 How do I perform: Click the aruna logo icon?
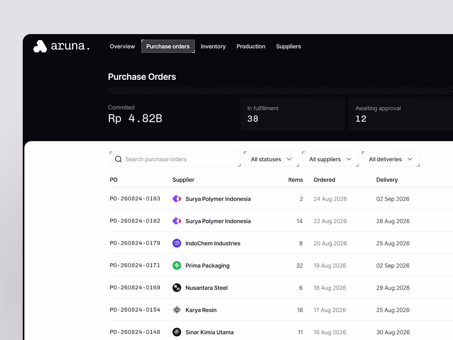click(40, 46)
